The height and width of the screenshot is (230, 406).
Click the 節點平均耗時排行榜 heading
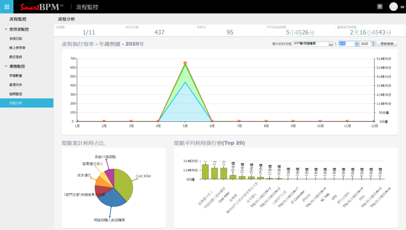[210, 143]
